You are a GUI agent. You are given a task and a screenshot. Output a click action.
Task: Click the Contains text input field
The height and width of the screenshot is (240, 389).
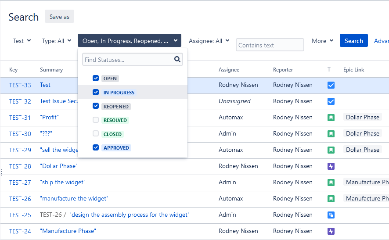[270, 45]
